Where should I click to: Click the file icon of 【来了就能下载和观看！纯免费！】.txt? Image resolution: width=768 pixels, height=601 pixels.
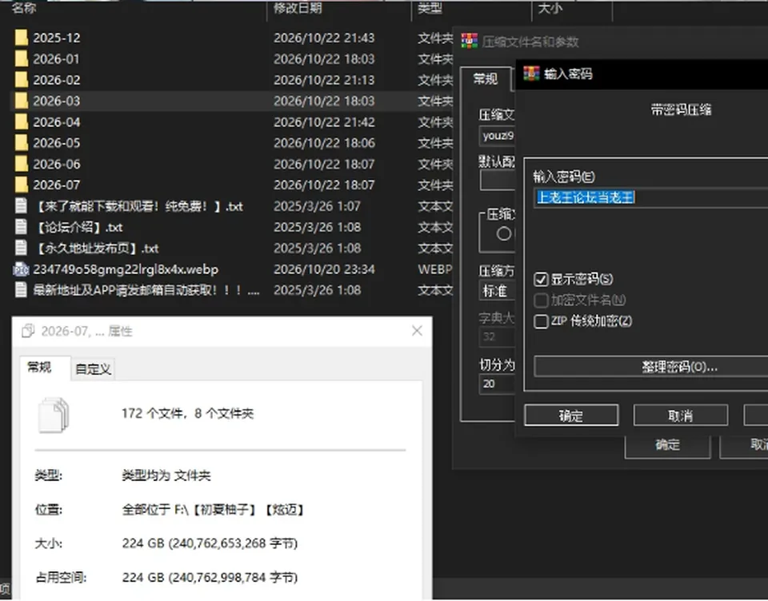(x=21, y=206)
